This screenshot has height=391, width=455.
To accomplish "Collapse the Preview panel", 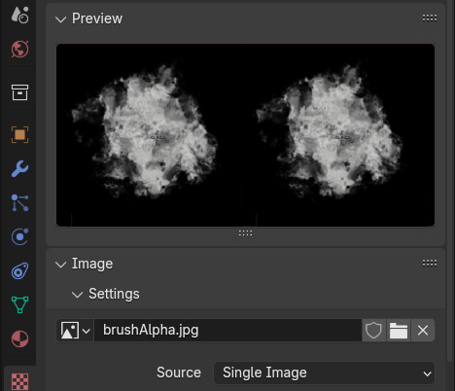I will (x=60, y=19).
